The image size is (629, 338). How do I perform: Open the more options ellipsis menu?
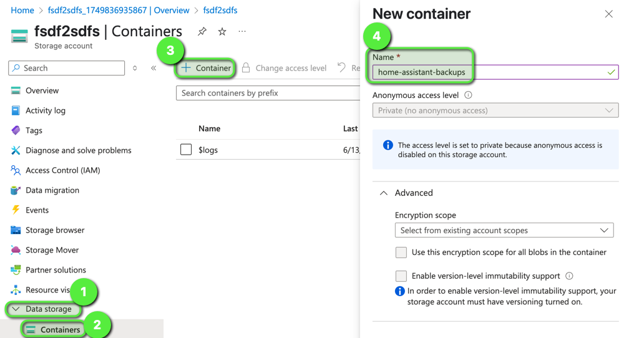pos(242,31)
